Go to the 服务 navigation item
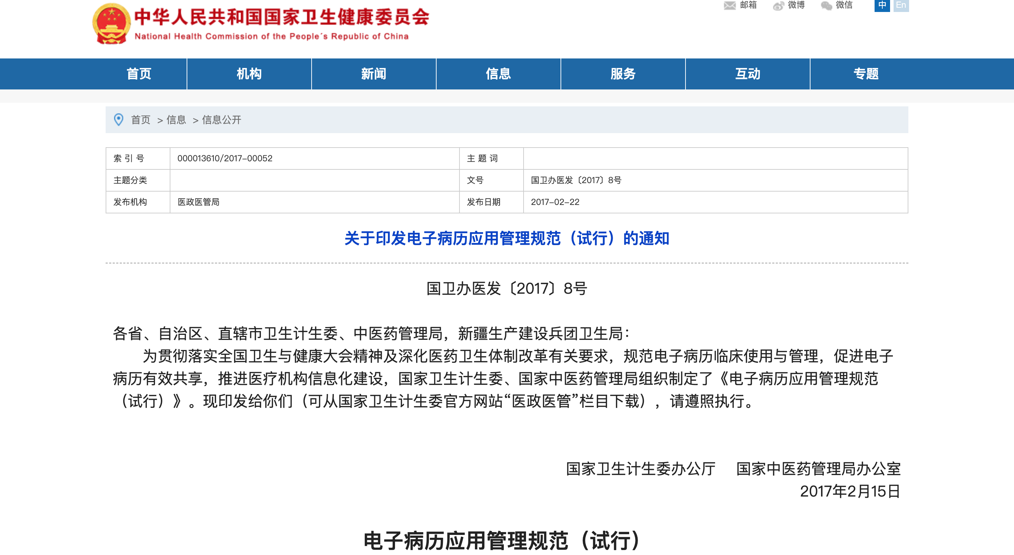Image resolution: width=1014 pixels, height=555 pixels. pos(623,74)
